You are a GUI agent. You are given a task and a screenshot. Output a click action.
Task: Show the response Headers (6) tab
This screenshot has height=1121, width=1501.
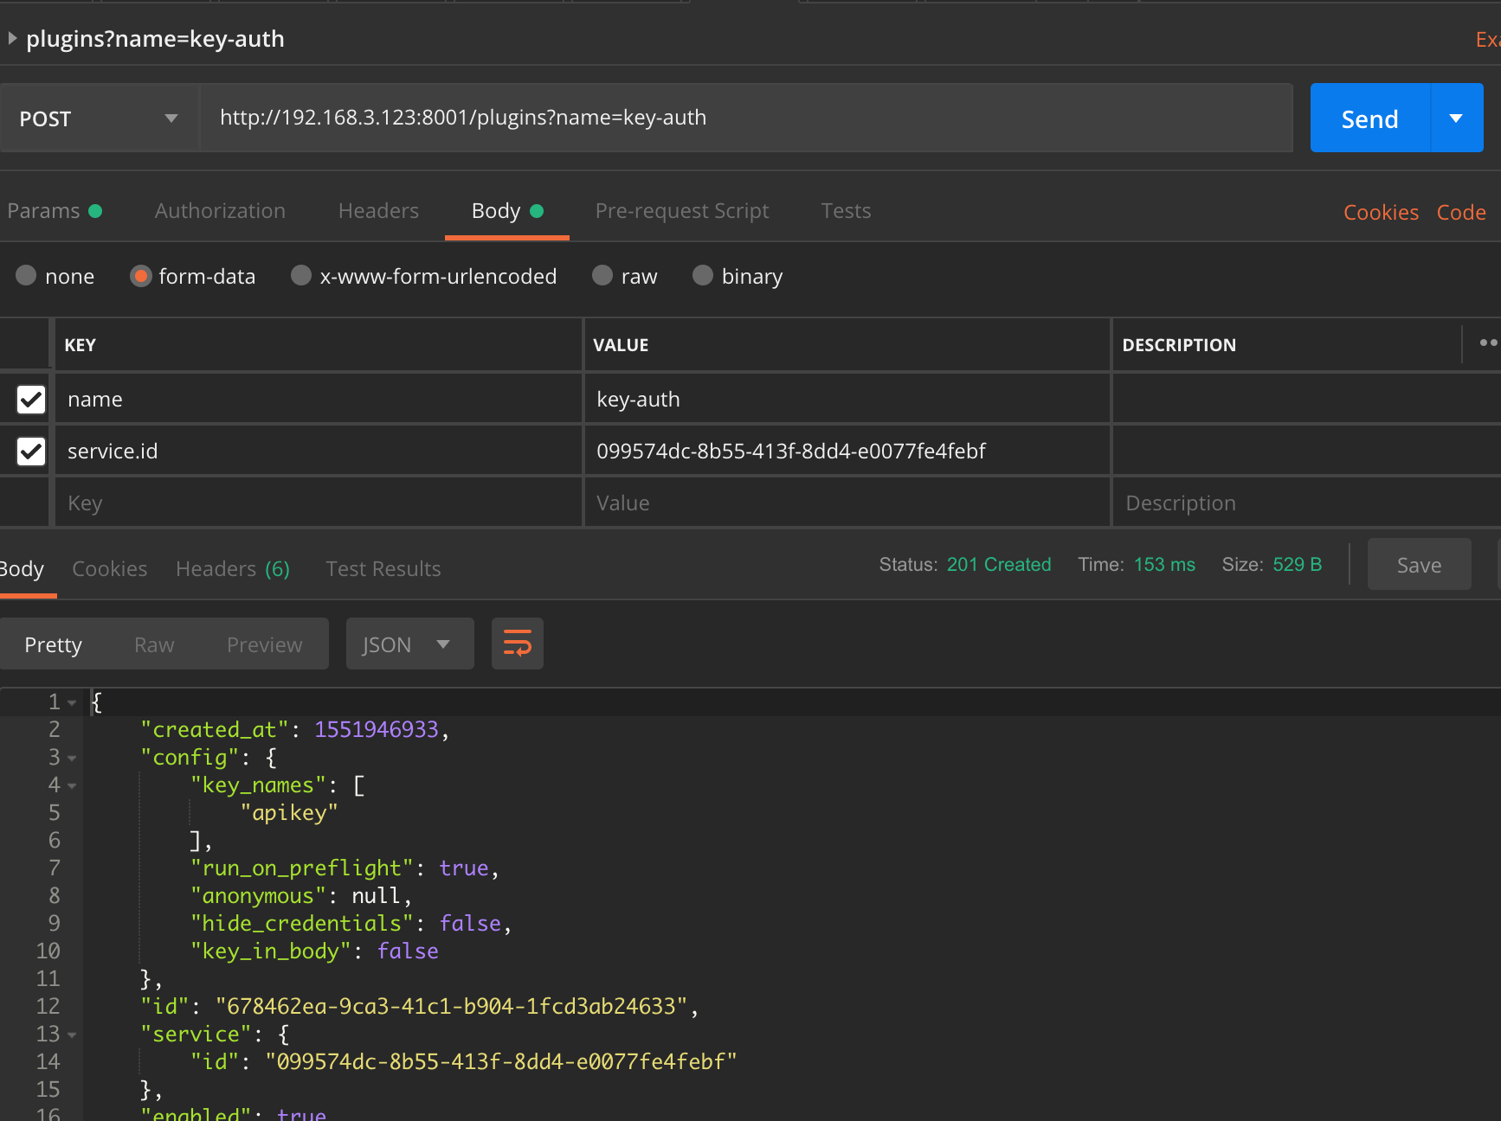point(233,568)
